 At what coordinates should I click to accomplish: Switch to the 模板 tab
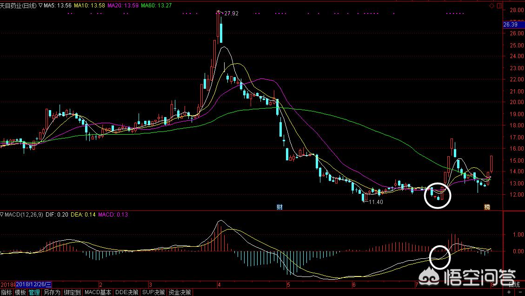[20, 292]
